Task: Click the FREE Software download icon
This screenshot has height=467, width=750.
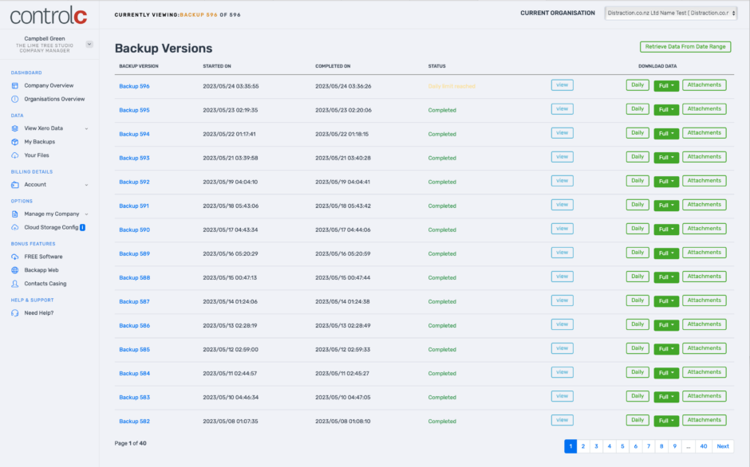Action: pyautogui.click(x=15, y=257)
